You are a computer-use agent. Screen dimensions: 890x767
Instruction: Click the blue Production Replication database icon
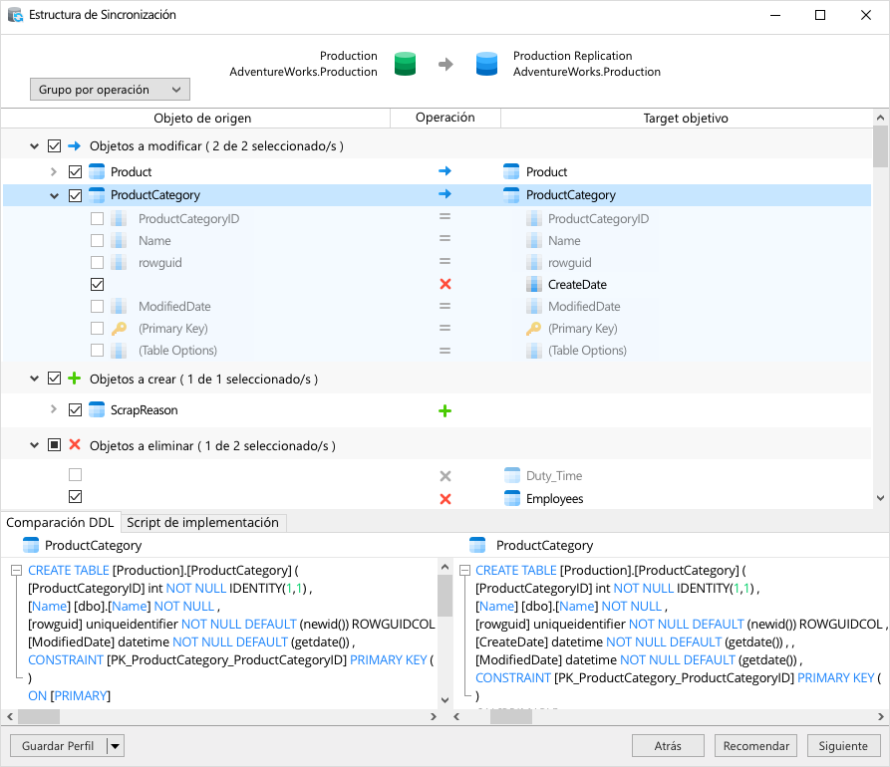(x=486, y=63)
